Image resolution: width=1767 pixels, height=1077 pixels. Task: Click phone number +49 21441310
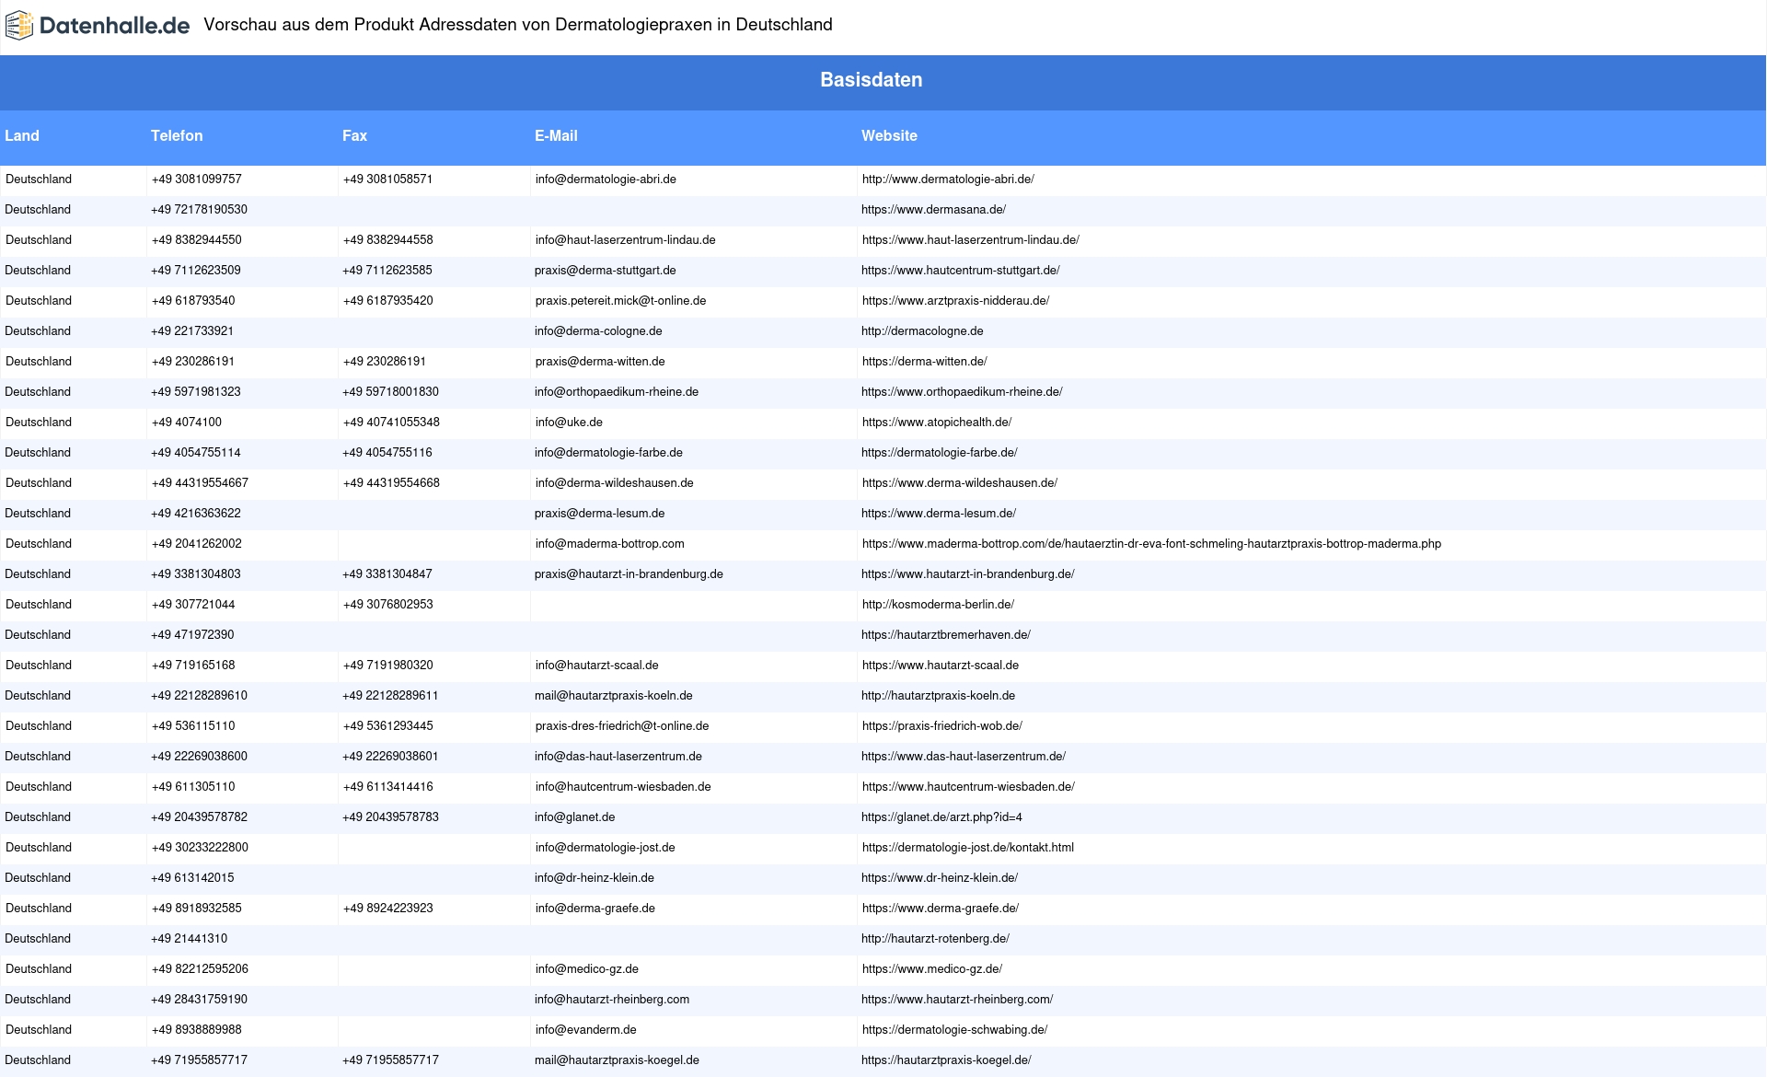189,939
